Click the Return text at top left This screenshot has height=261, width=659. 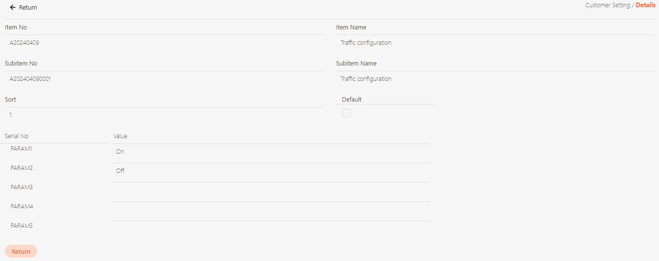[x=28, y=8]
